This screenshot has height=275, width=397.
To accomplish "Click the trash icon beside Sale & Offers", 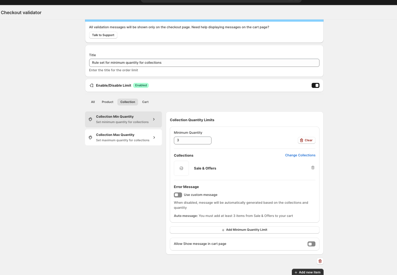I will coord(313,168).
